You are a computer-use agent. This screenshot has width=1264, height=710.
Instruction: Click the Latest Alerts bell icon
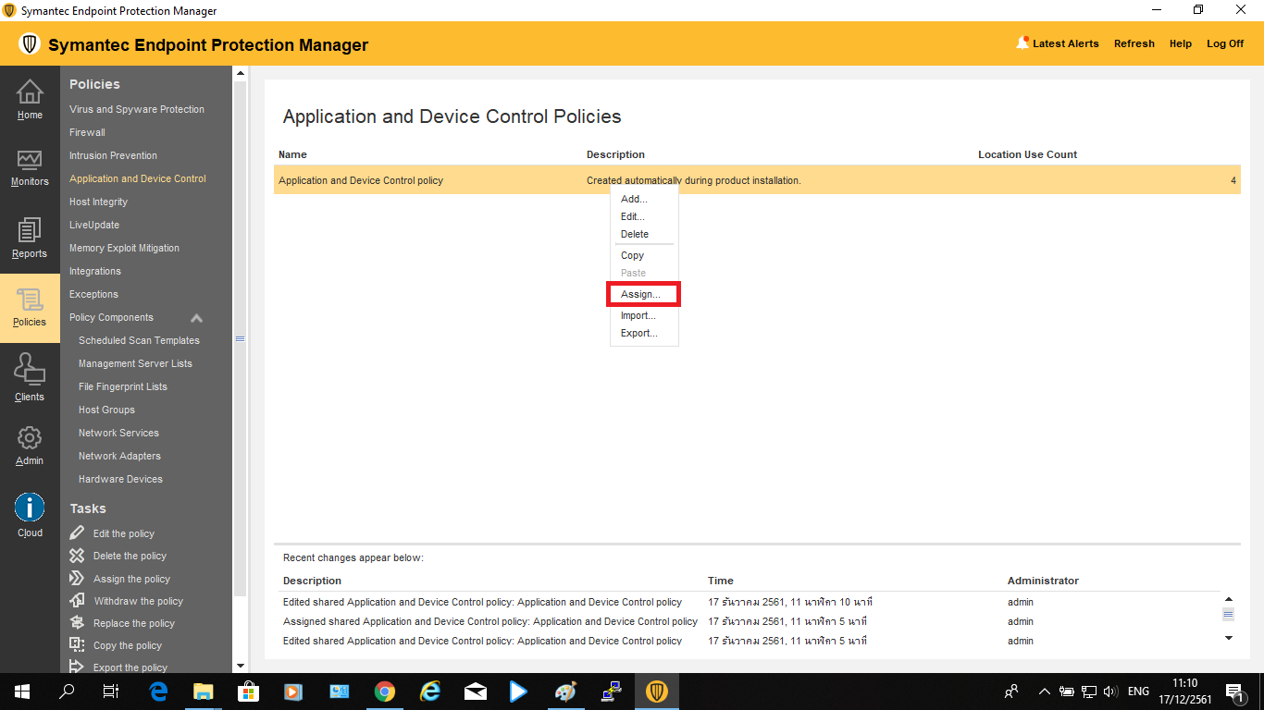[x=1022, y=43]
